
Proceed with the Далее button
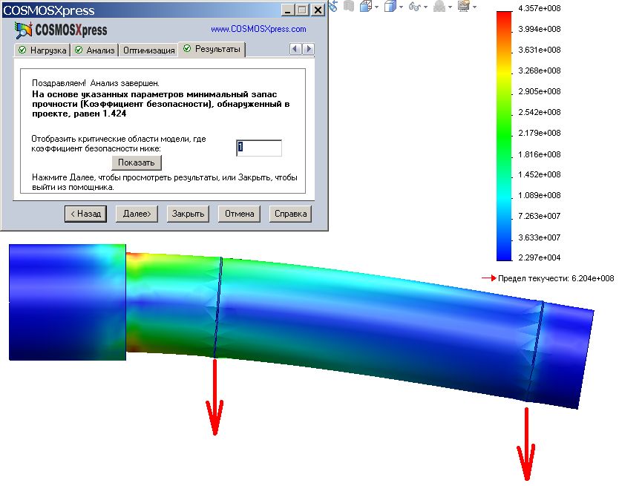[137, 214]
